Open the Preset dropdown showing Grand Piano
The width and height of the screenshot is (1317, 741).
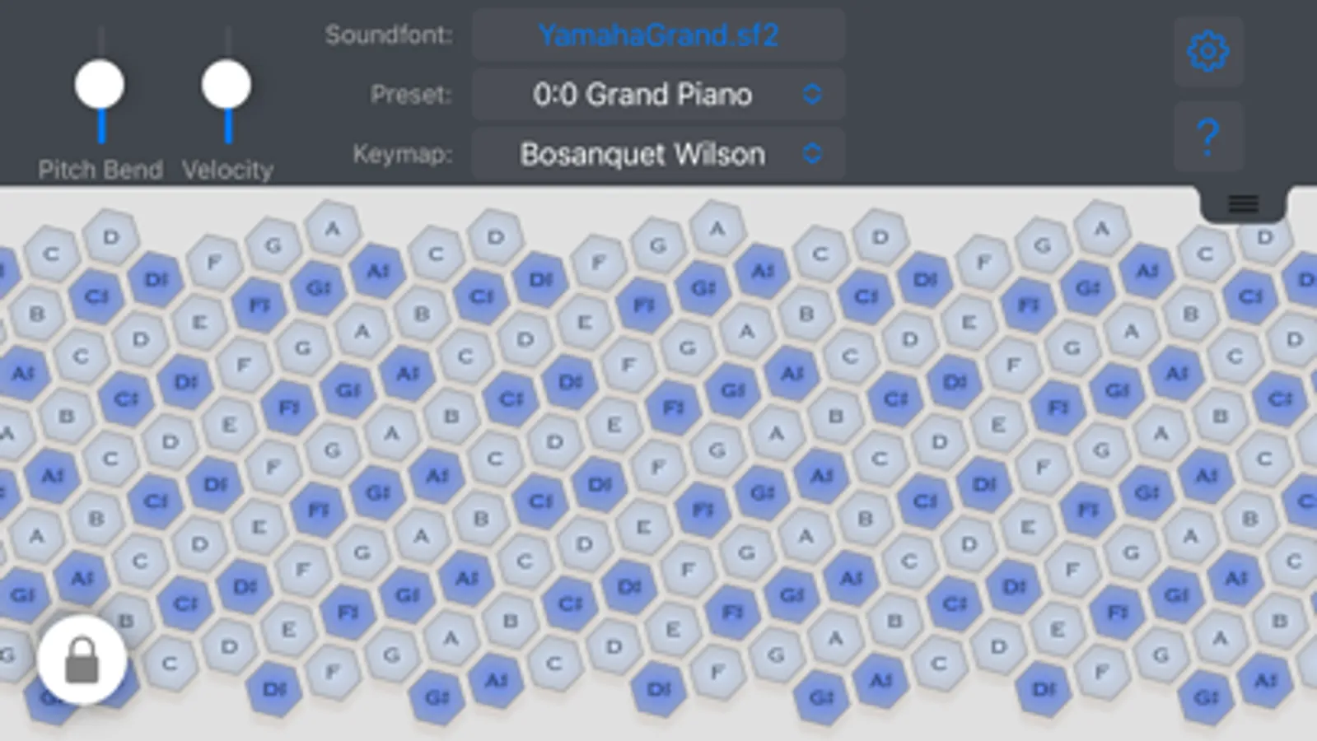[642, 95]
